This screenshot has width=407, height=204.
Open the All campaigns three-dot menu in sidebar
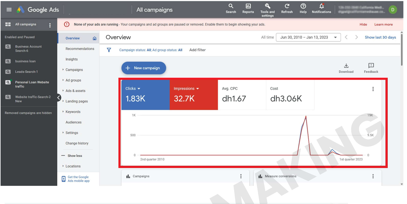tap(50, 25)
